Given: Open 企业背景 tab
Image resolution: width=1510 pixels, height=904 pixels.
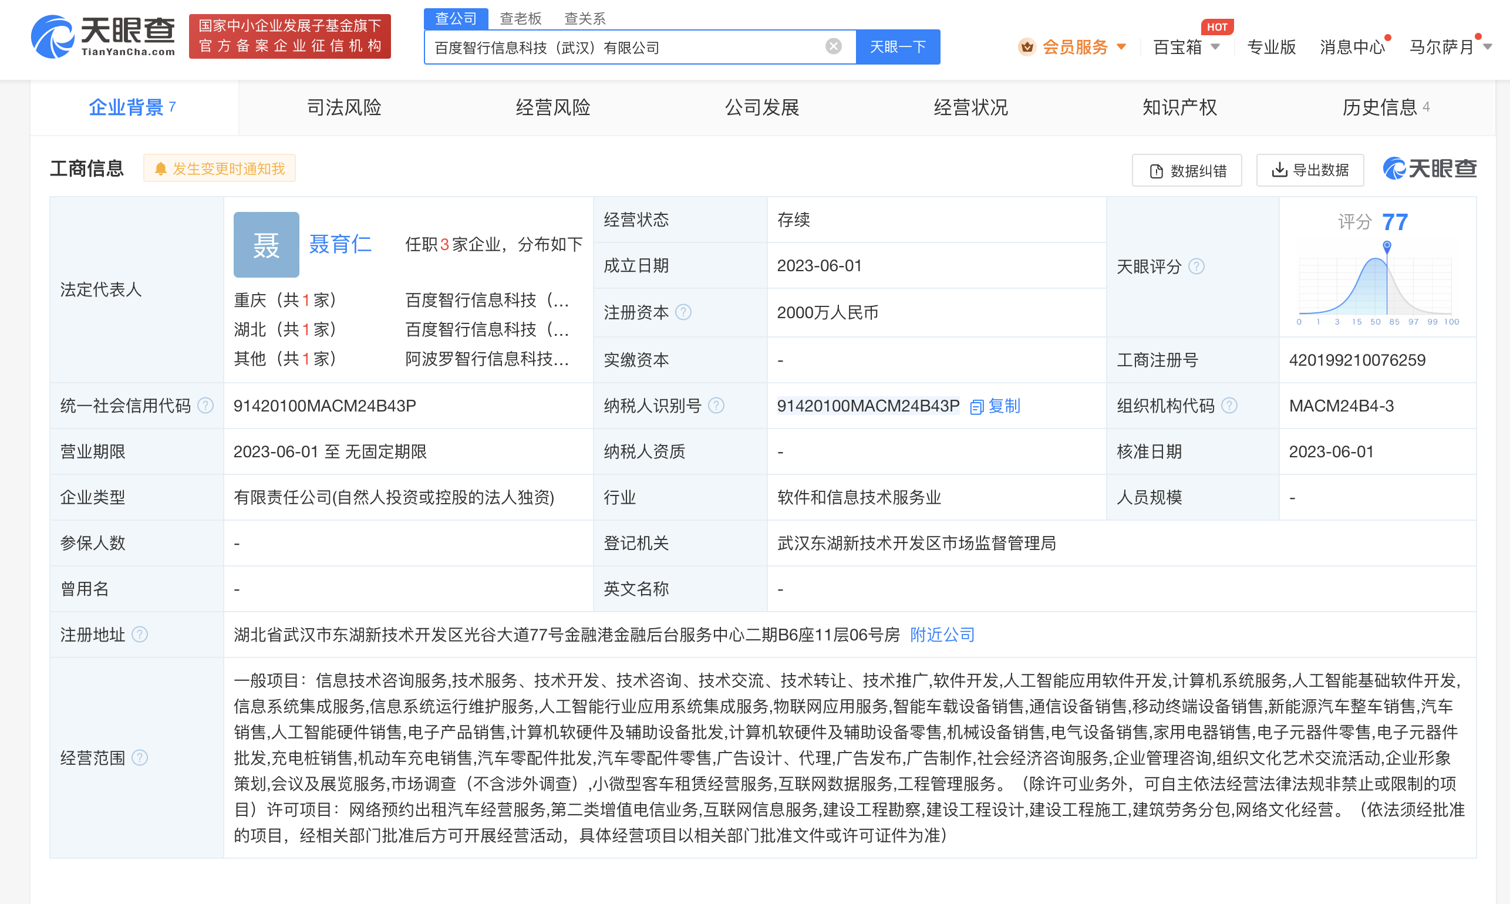Looking at the screenshot, I should coord(134,107).
